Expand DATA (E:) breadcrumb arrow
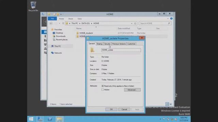Image resolution: width=218 pixels, height=122 pixels. [x=92, y=23]
